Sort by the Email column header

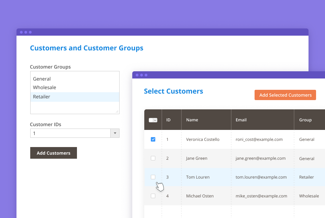241,120
